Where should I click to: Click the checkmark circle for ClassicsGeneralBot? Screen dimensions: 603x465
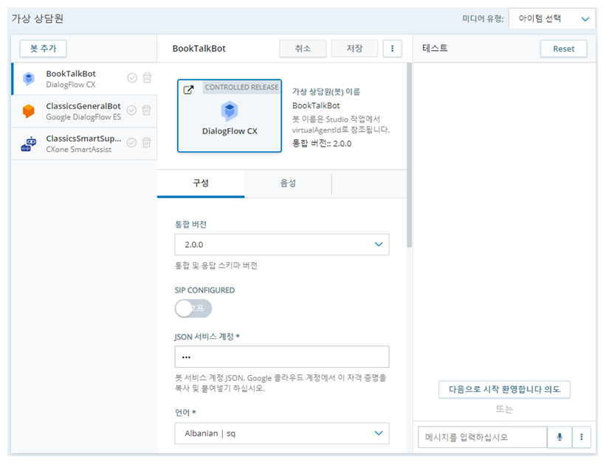tap(131, 111)
